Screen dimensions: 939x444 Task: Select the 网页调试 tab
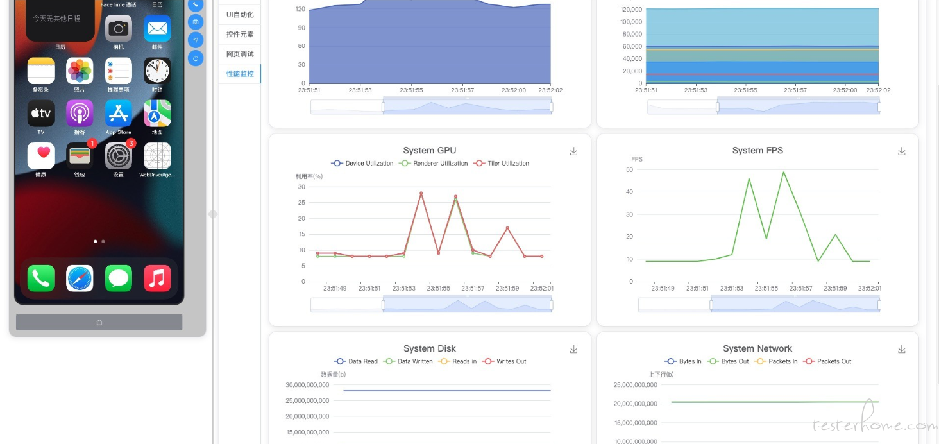(240, 54)
